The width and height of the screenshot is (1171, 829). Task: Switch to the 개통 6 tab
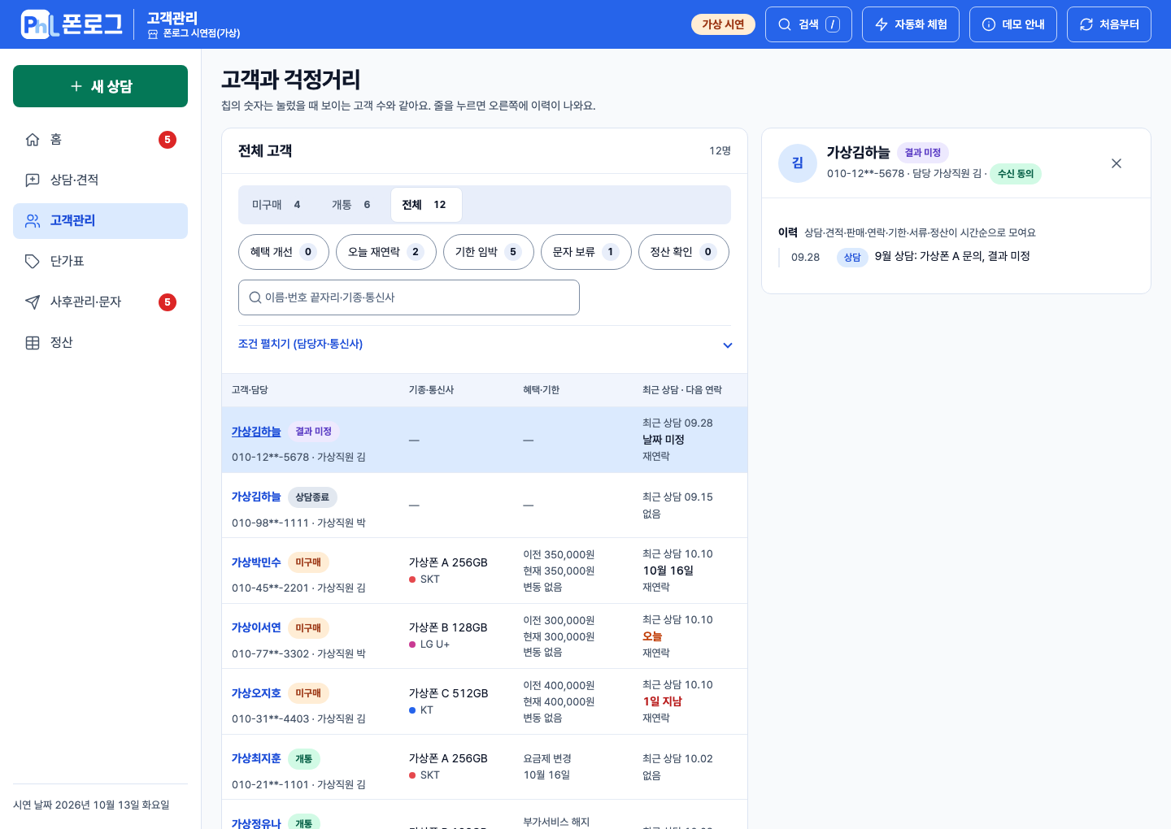[x=351, y=205]
